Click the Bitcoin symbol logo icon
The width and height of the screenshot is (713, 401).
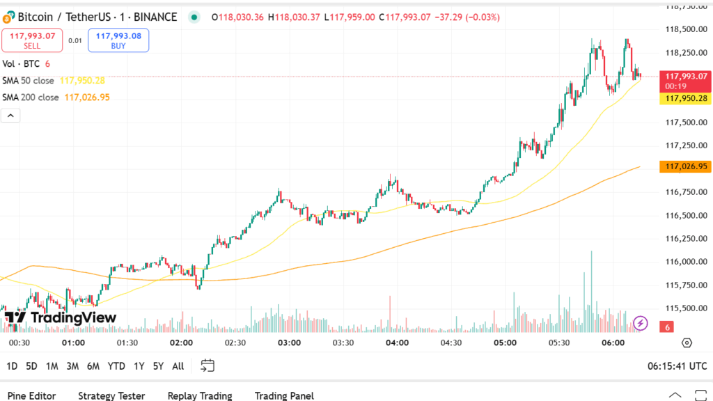coord(8,17)
